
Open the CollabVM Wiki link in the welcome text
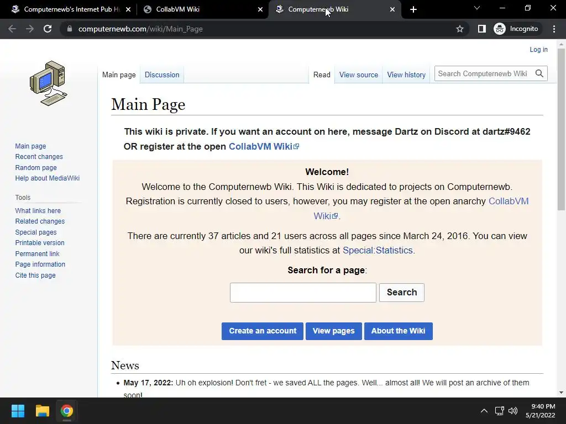(509, 201)
